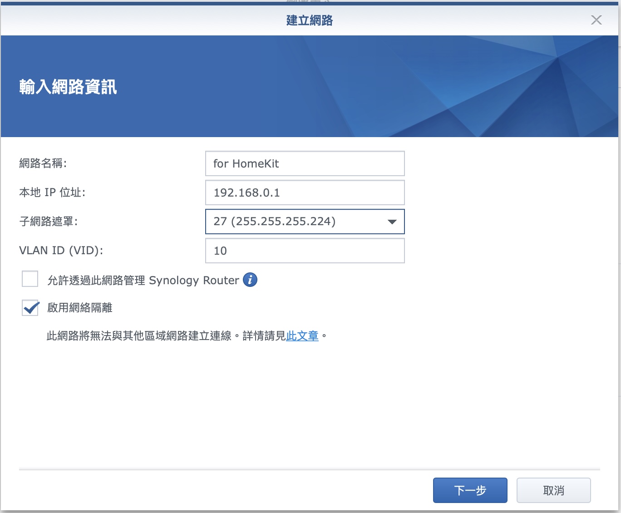Click the 輸入網路資訊 banner heading
This screenshot has width=621, height=513.
coord(68,87)
